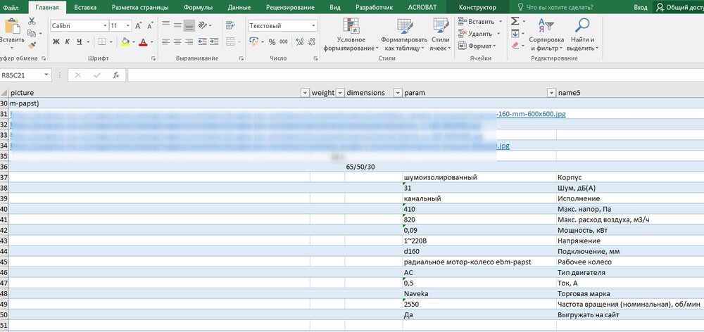Decrease indent icon
Viewport: 704px width, 332px height.
203,41
